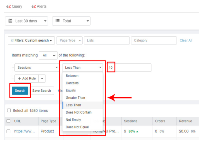Click the blue Search button
This screenshot has height=145, width=206.
click(20, 91)
